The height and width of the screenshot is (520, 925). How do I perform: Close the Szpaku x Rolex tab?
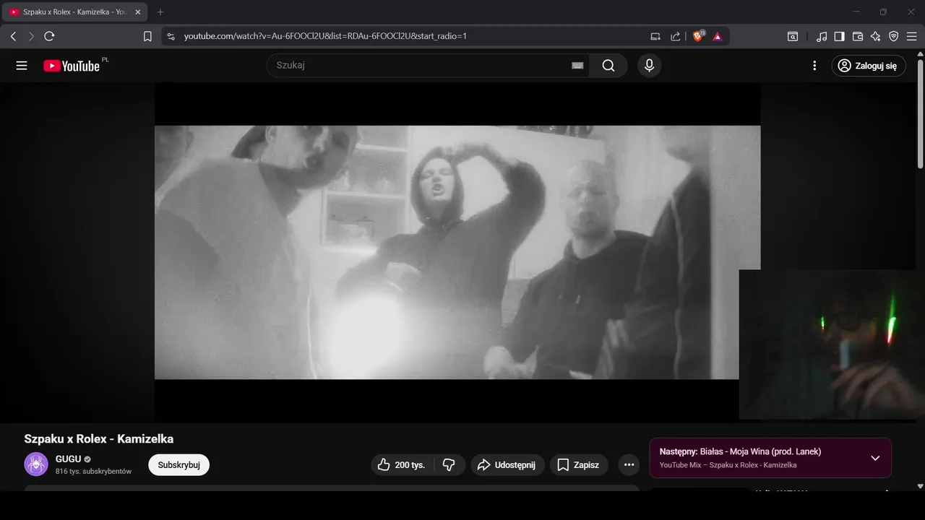tap(138, 12)
